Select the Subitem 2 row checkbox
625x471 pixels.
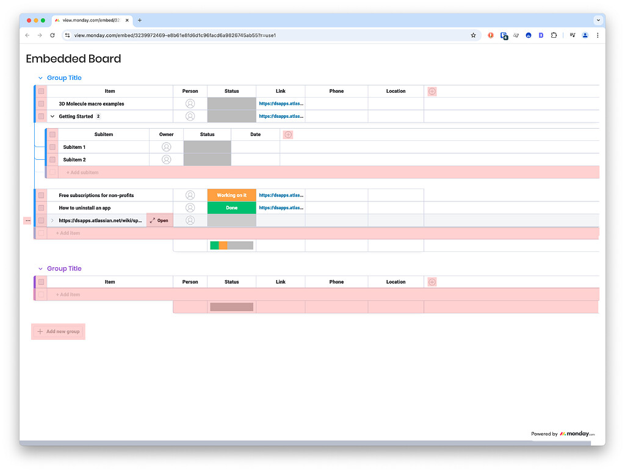(53, 159)
